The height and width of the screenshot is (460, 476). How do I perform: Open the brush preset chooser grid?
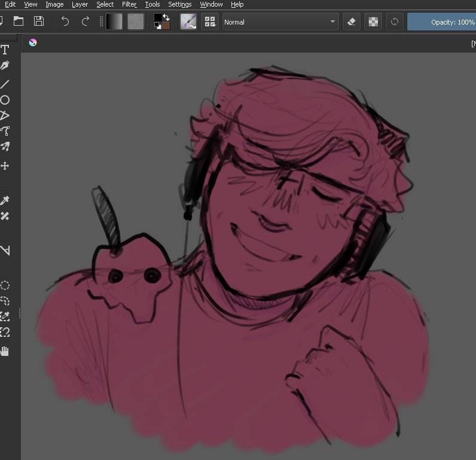210,22
